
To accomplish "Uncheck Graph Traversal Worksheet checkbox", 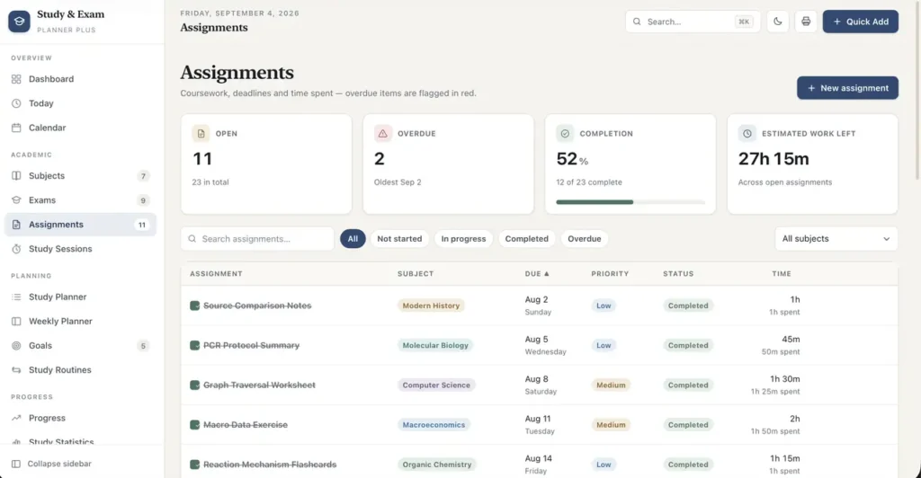I will [x=194, y=385].
